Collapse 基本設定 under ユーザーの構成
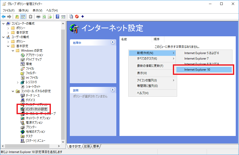Screen dimensions: 239x155 pyautogui.click(x=8, y=46)
